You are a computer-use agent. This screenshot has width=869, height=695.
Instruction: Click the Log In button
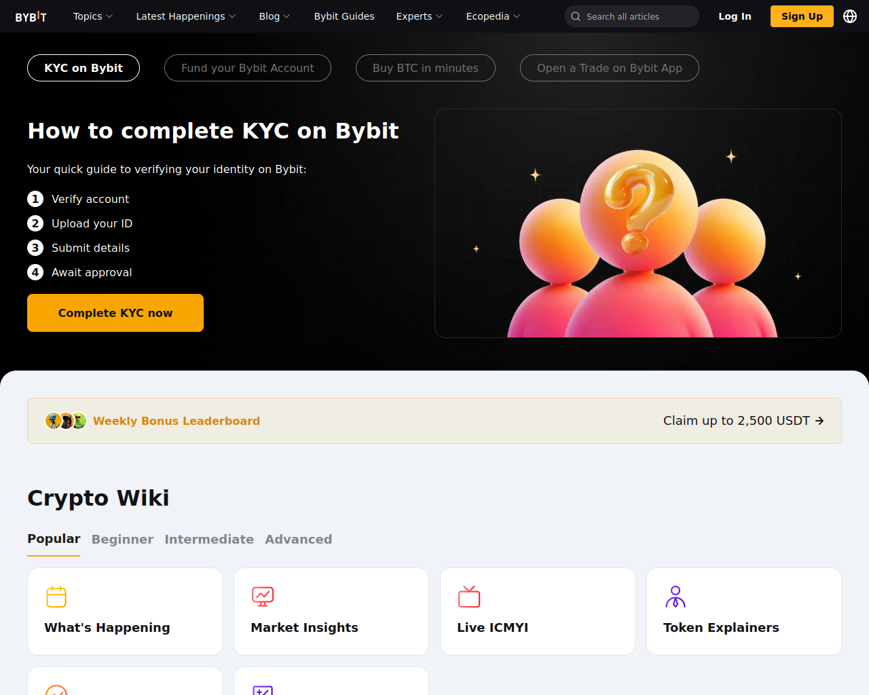point(735,16)
